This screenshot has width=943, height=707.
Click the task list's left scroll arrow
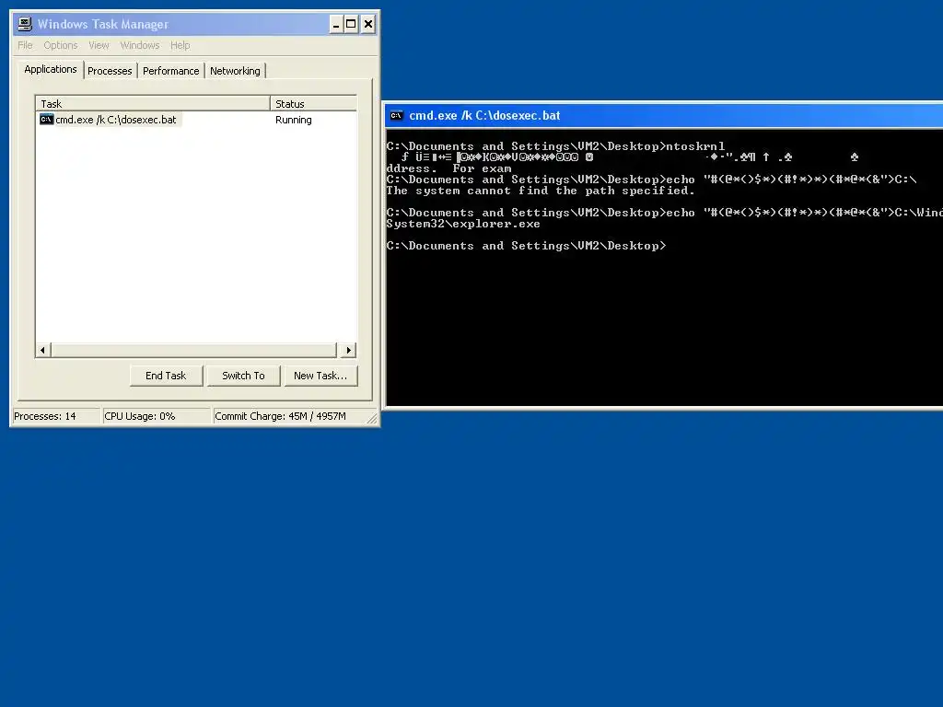pos(42,350)
